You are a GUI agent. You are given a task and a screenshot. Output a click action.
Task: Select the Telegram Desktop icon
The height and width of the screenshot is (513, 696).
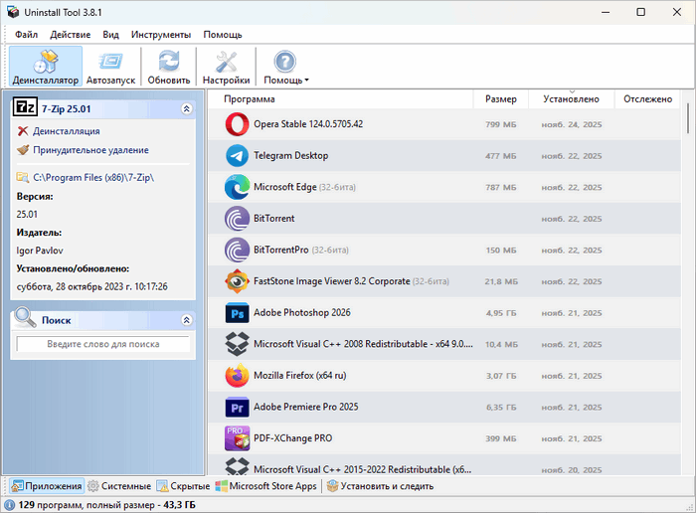click(x=237, y=156)
